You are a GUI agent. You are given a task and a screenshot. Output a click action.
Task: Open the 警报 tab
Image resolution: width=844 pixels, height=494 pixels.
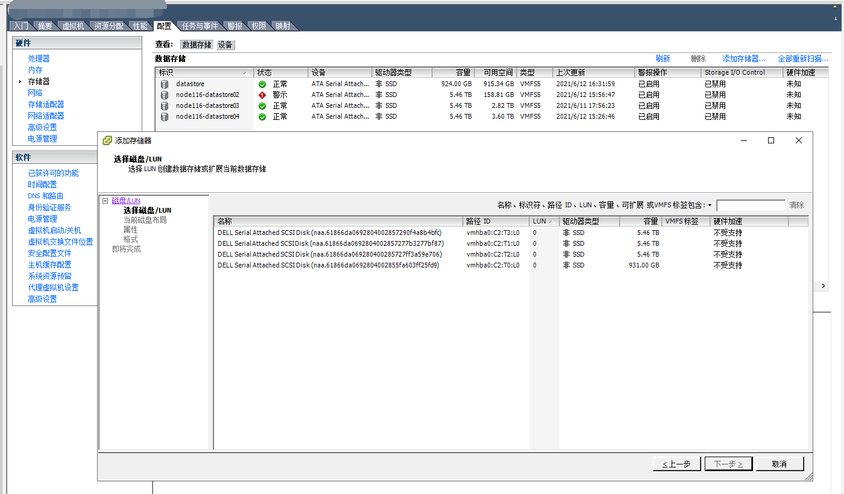coord(235,26)
